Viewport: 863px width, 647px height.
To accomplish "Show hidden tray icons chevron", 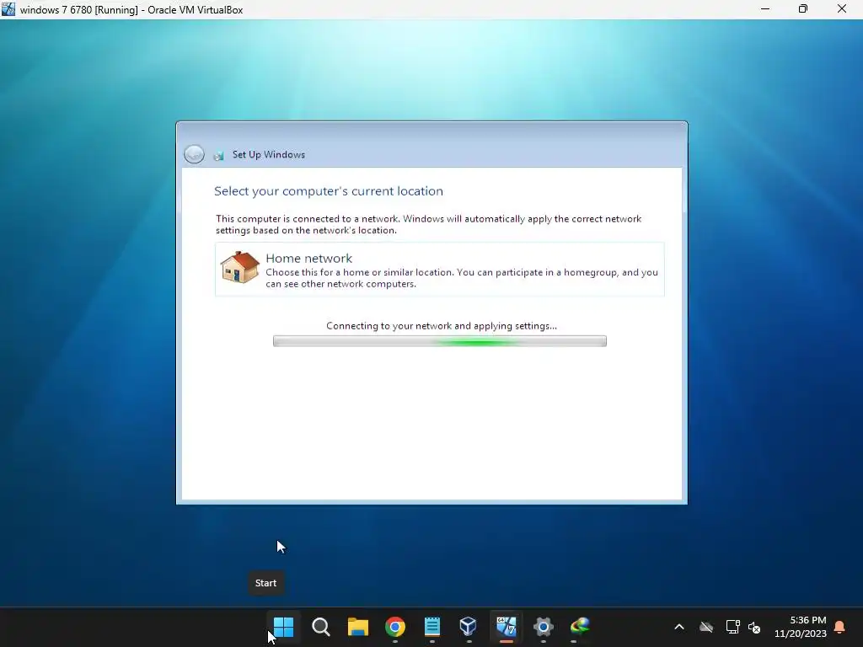I will [679, 627].
